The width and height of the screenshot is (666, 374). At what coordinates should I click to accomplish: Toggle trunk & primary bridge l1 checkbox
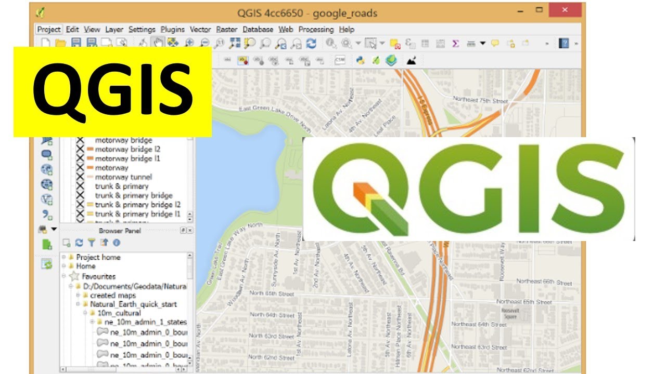(x=80, y=213)
